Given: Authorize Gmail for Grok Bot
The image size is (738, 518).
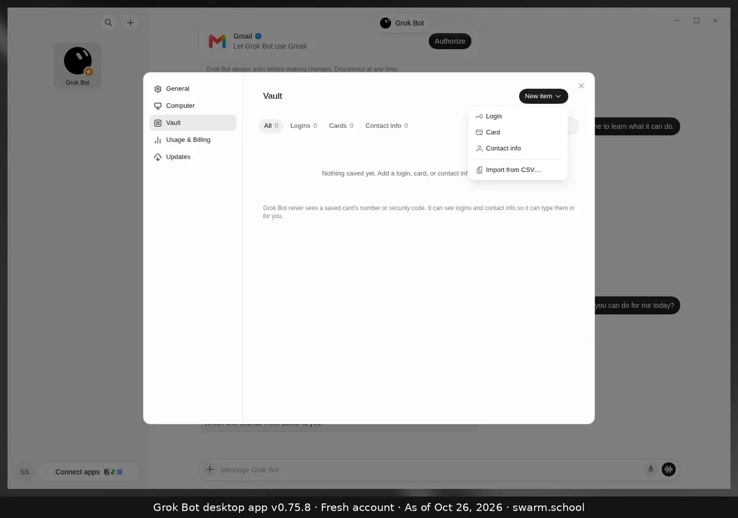Looking at the screenshot, I should click(450, 41).
